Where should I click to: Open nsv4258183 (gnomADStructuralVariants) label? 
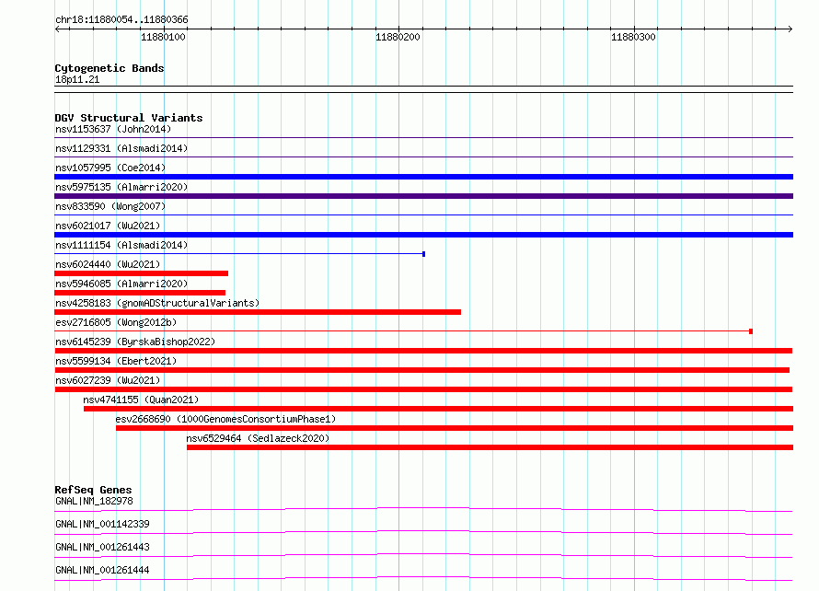click(x=157, y=303)
